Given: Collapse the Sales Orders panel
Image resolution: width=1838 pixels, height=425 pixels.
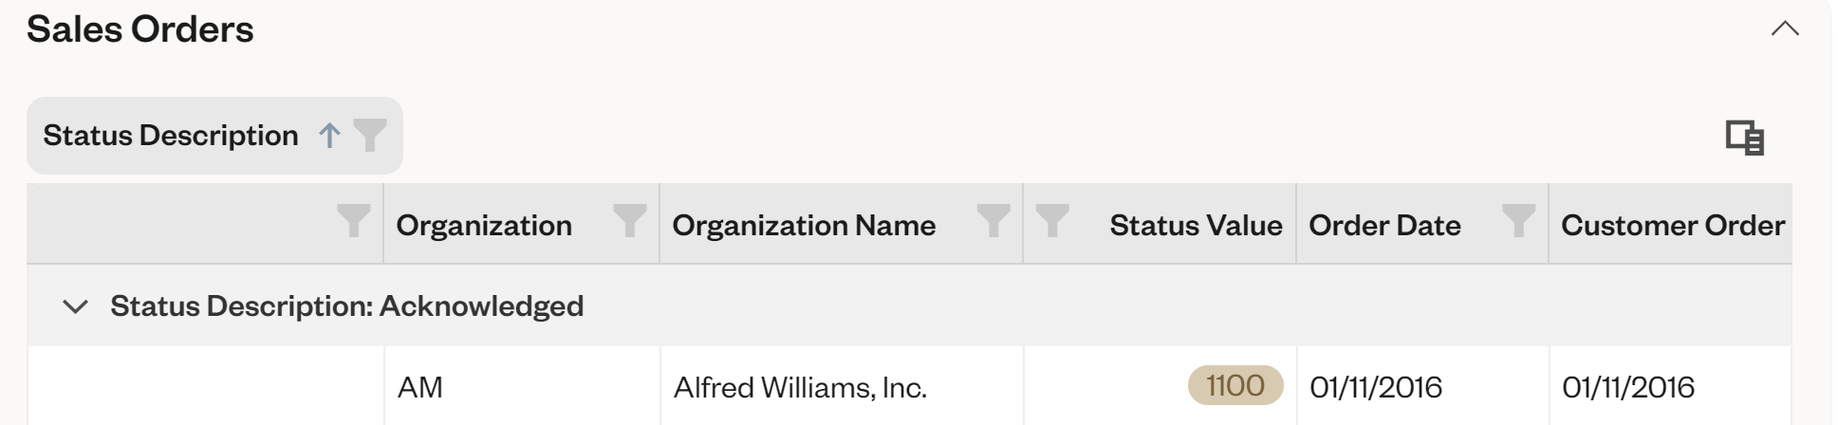Looking at the screenshot, I should click(x=1785, y=28).
